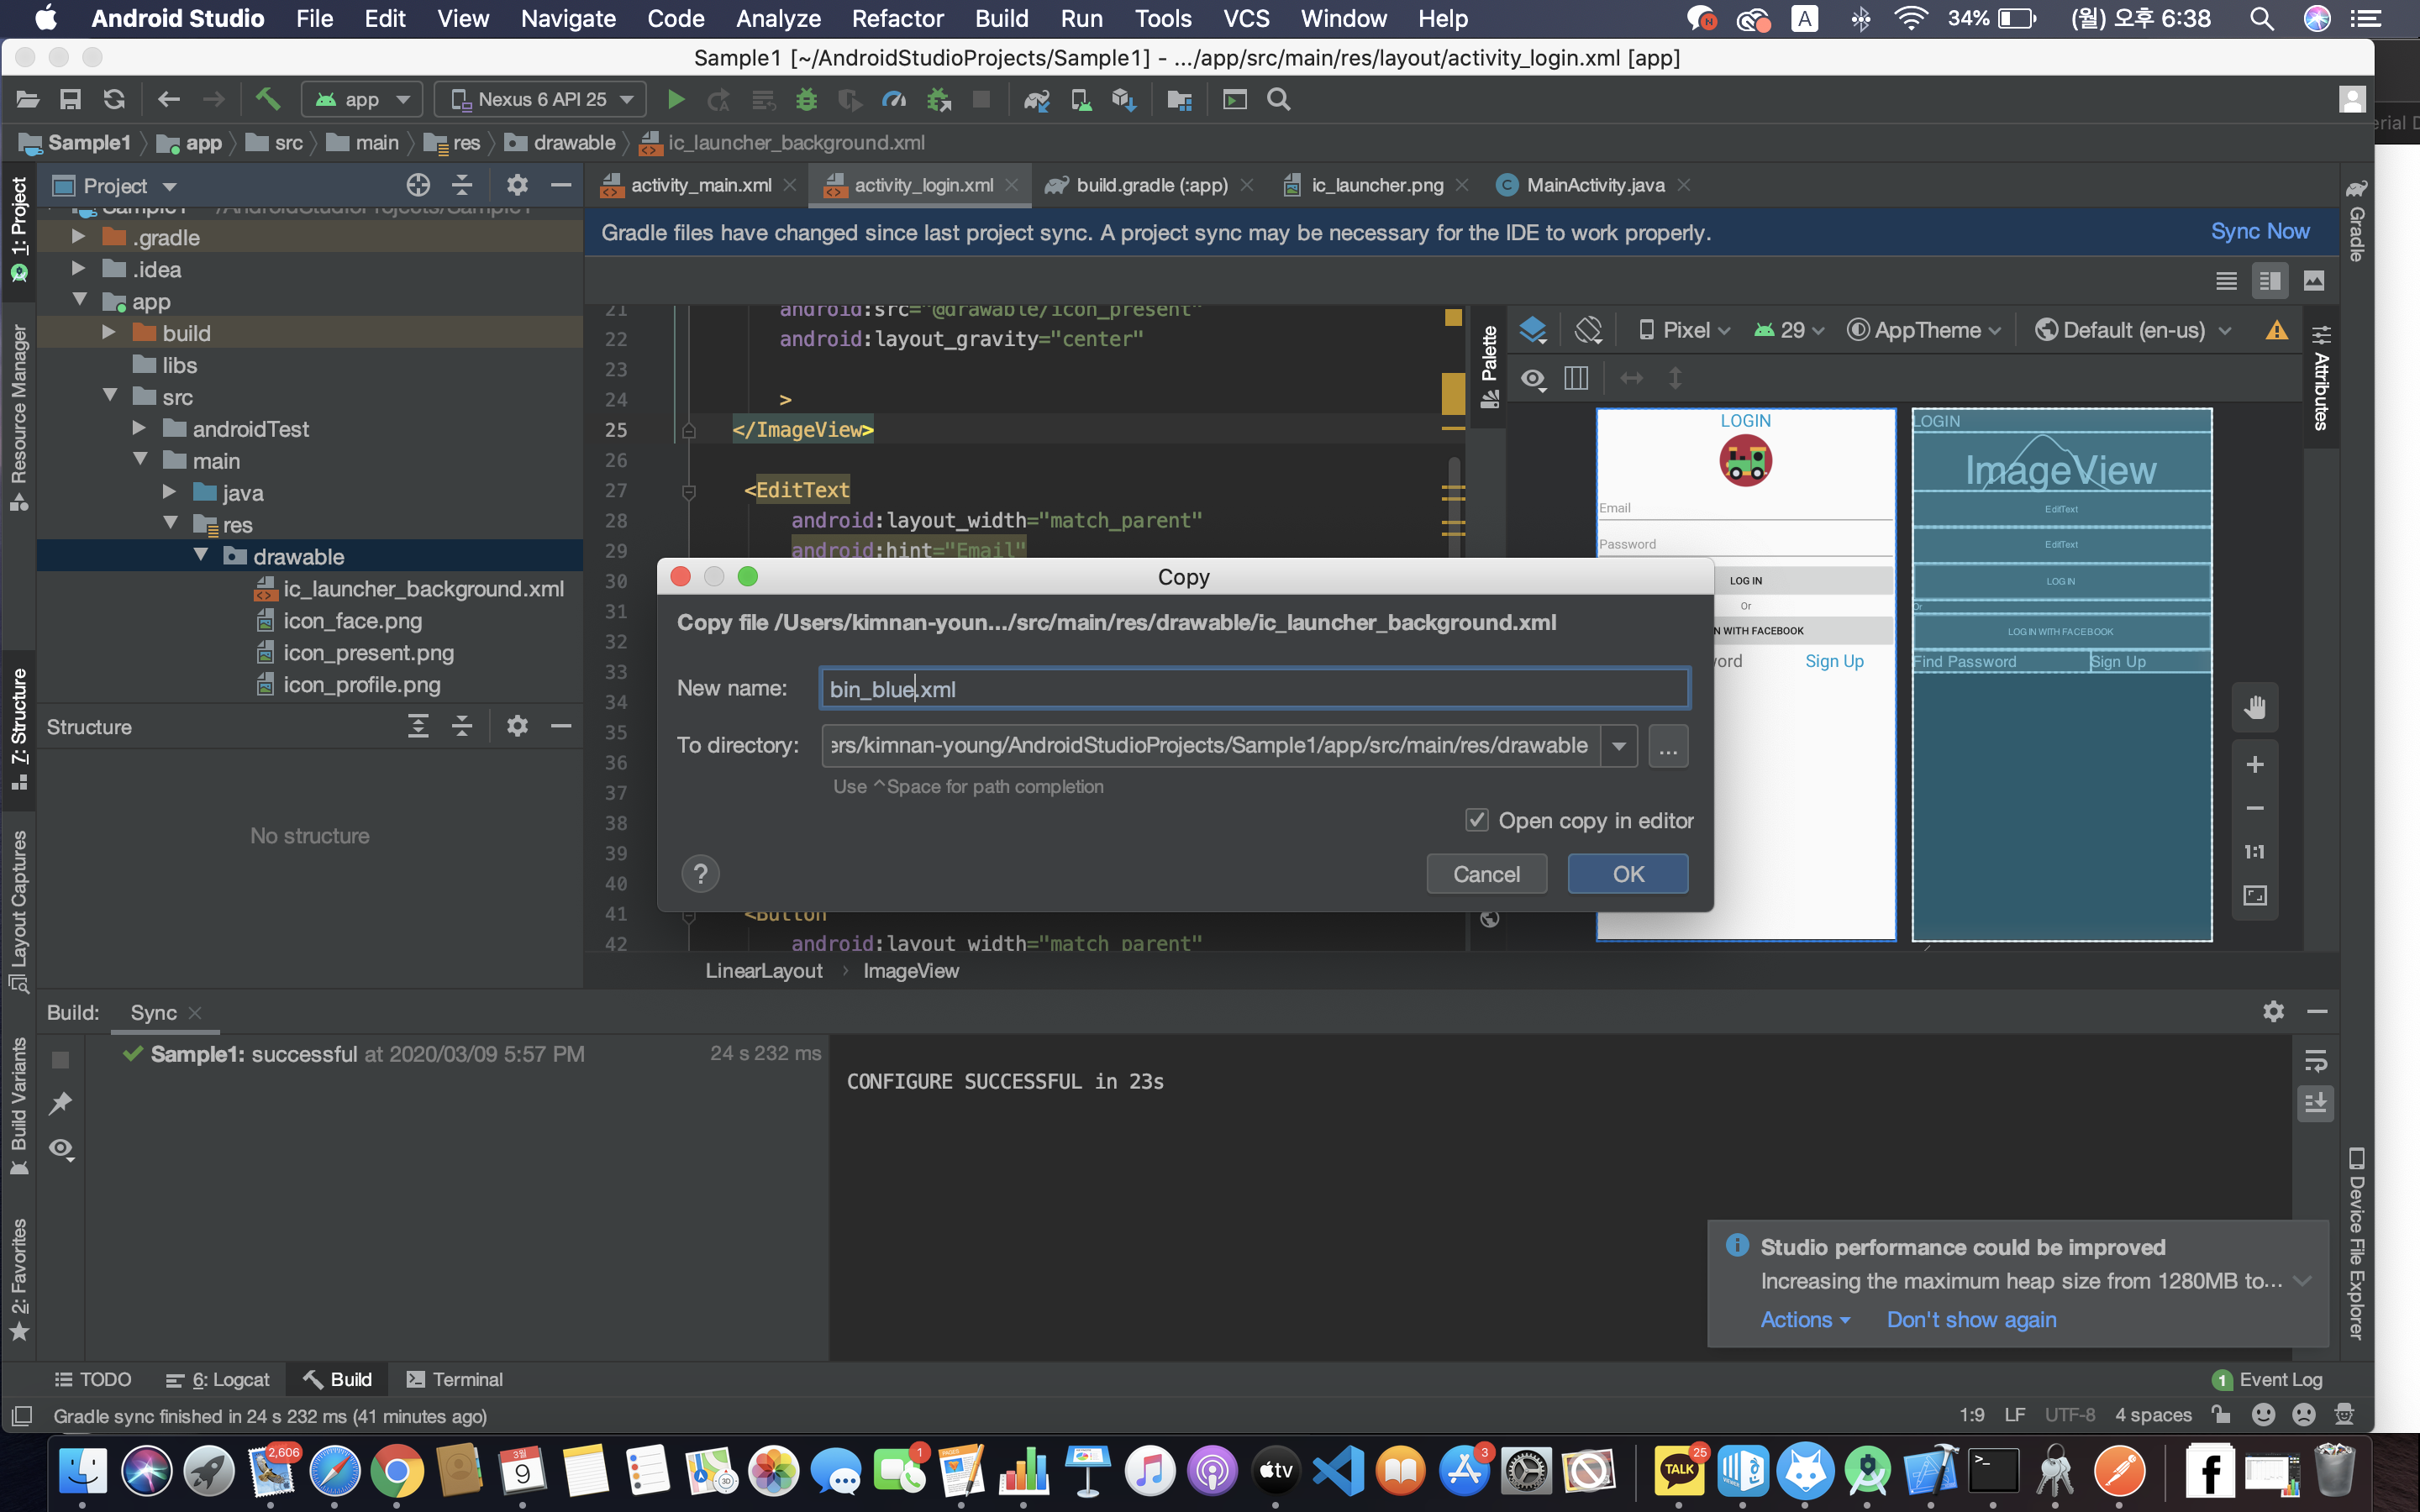2420x1512 pixels.
Task: Click the hammer Make Project icon
Action: click(267, 99)
